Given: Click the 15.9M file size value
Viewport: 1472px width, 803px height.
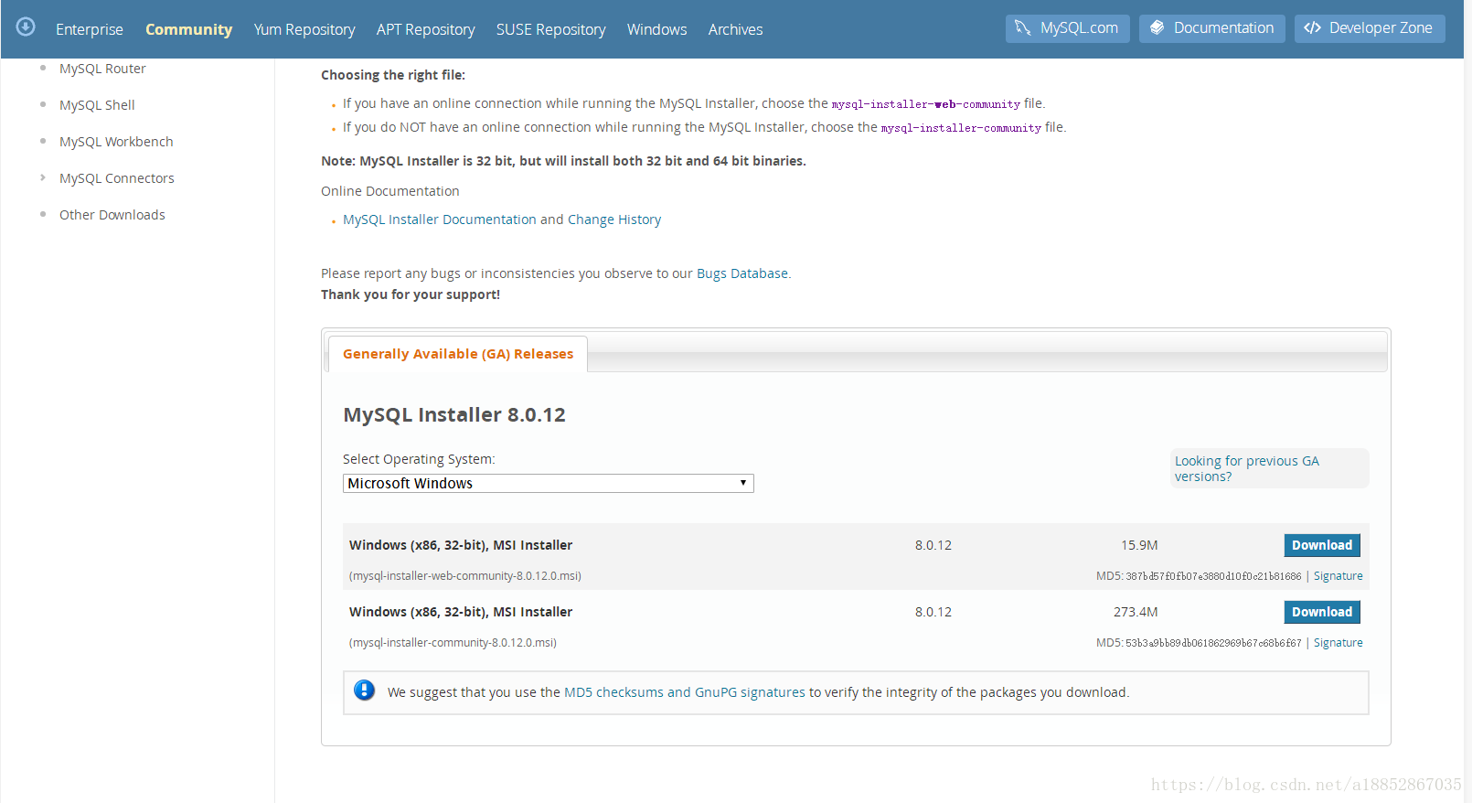Looking at the screenshot, I should [x=1139, y=545].
